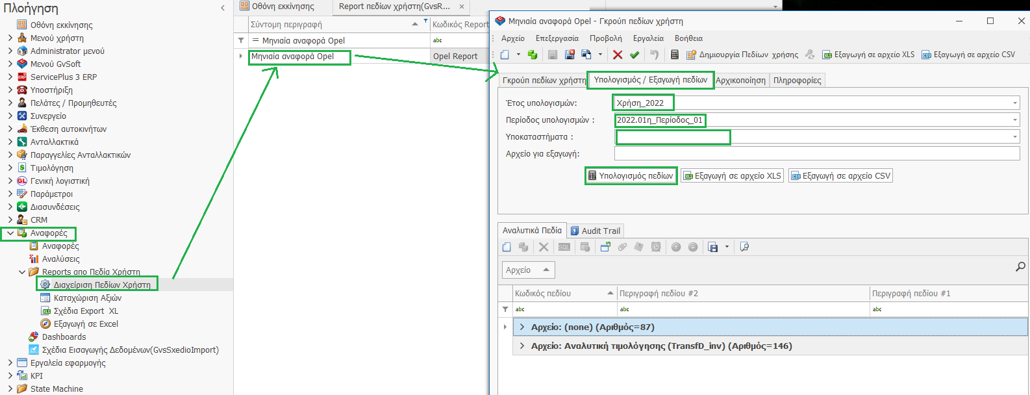Collapse the Αναφορές tree node
The width and height of the screenshot is (1030, 395).
click(10, 233)
